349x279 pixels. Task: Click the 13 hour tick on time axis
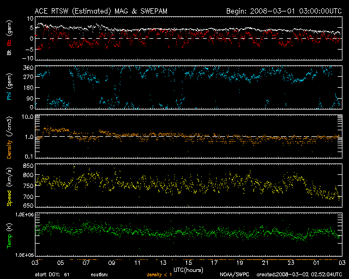163,263
